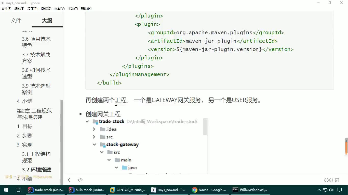Switch to the 文件 sidebar tab
This screenshot has height=195, width=348.
pos(16,21)
